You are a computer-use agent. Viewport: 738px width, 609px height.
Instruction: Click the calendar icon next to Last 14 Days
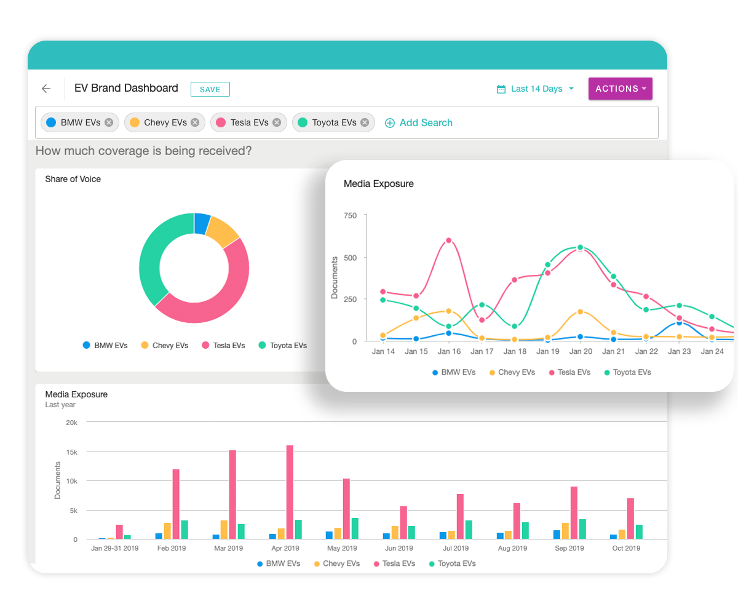point(501,89)
